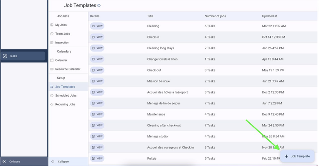The image size is (319, 167).
Task: View the Accueil des voyageurs et Check-in template
Action: point(97,147)
